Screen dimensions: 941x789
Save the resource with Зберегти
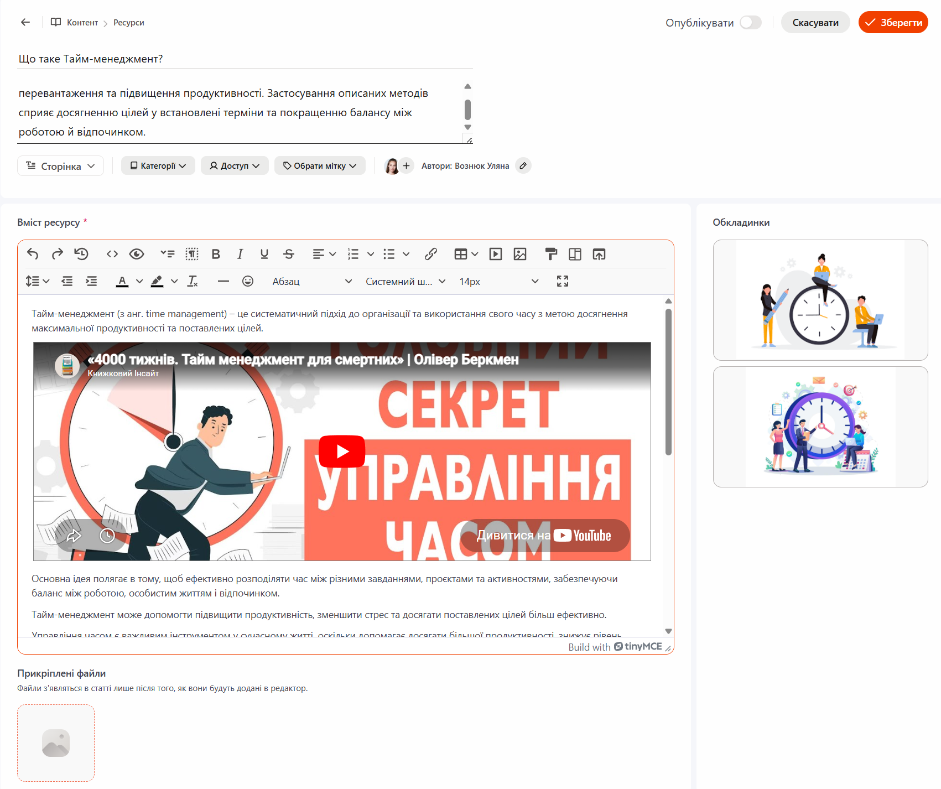click(x=893, y=22)
